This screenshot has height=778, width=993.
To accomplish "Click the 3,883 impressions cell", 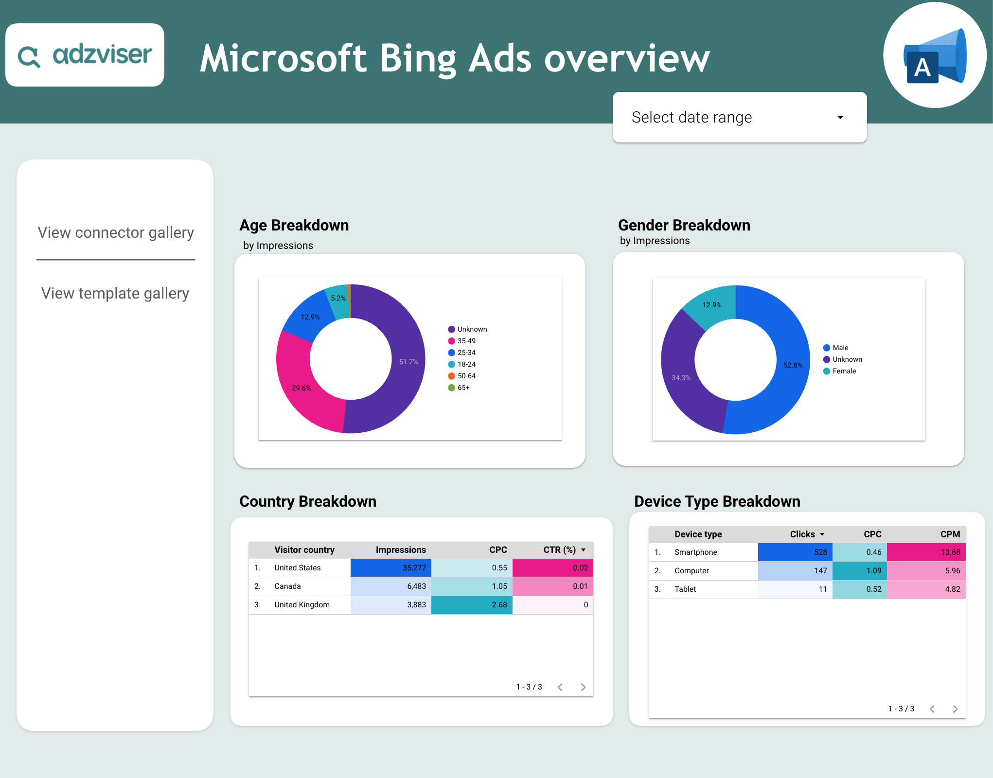I will tap(391, 604).
